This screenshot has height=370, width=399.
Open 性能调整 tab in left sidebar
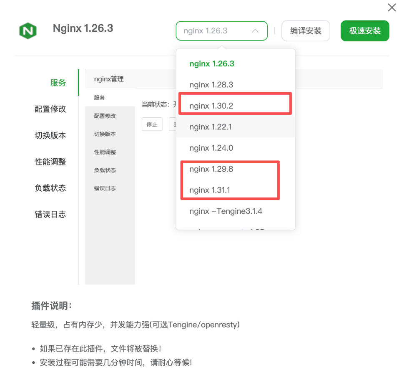(50, 162)
